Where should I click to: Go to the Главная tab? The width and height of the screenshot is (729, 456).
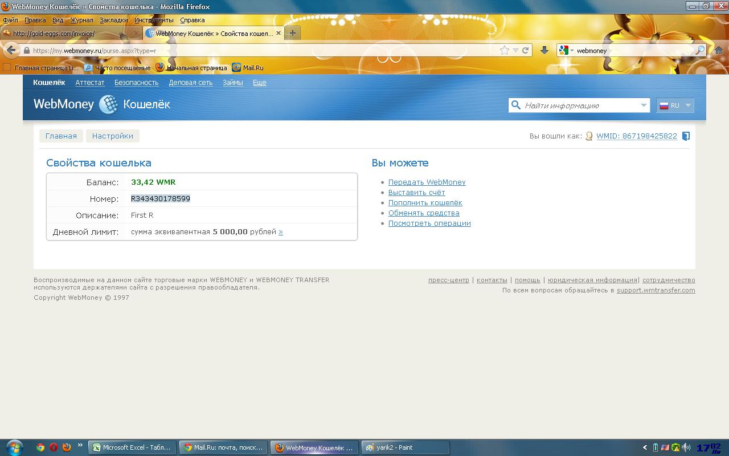point(61,136)
